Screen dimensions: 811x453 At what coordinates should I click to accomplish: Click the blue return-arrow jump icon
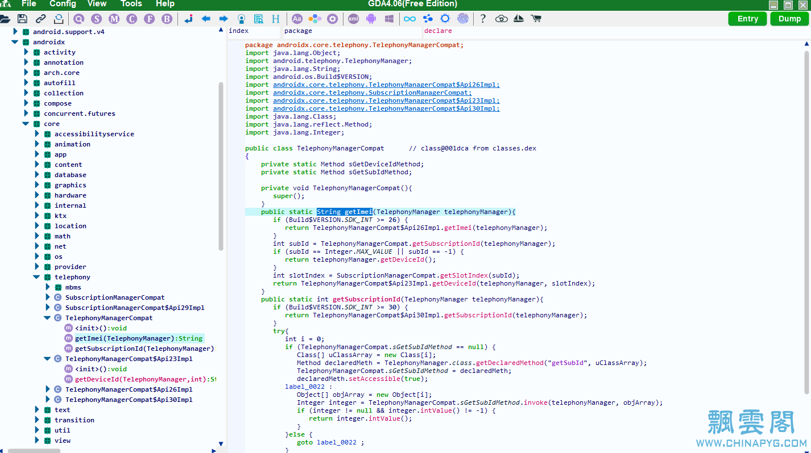(x=188, y=19)
